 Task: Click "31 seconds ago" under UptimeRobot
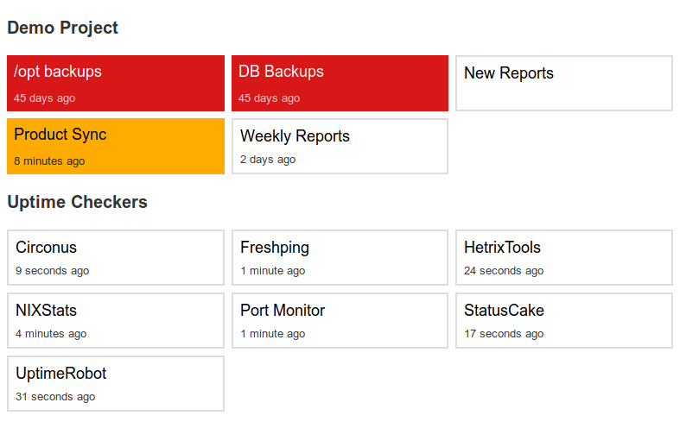pyautogui.click(x=55, y=397)
